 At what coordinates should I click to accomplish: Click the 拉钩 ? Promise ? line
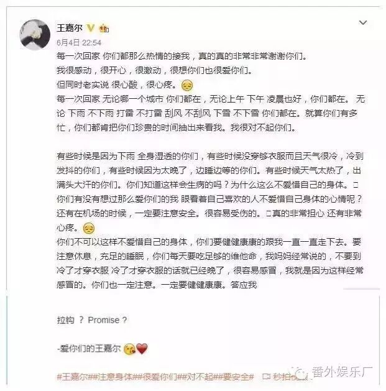click(92, 320)
